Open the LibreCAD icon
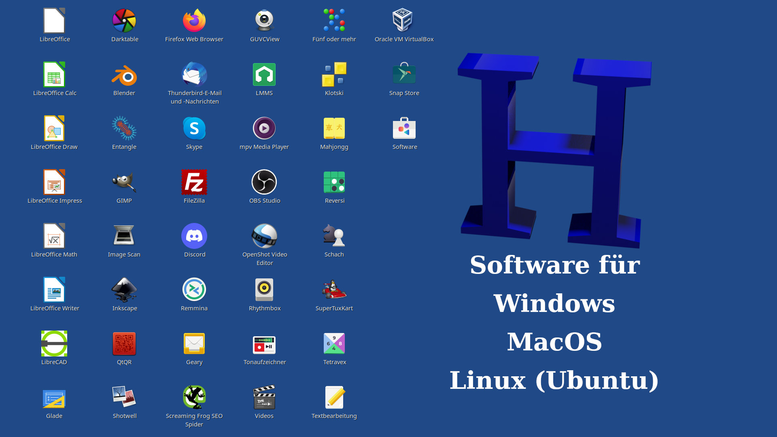Screen dimensions: 777x437 (x=54, y=344)
